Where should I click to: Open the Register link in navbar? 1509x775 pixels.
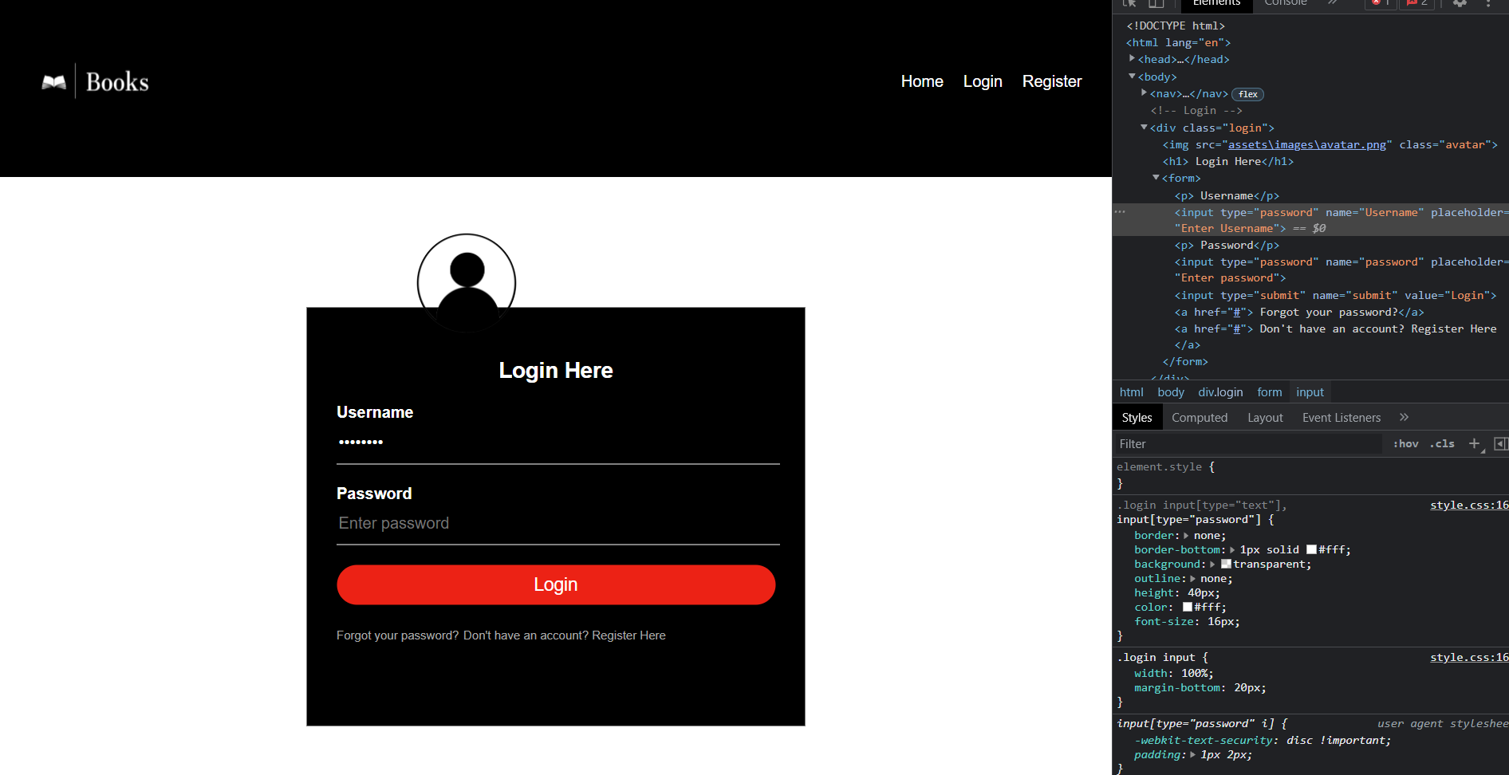click(x=1051, y=81)
